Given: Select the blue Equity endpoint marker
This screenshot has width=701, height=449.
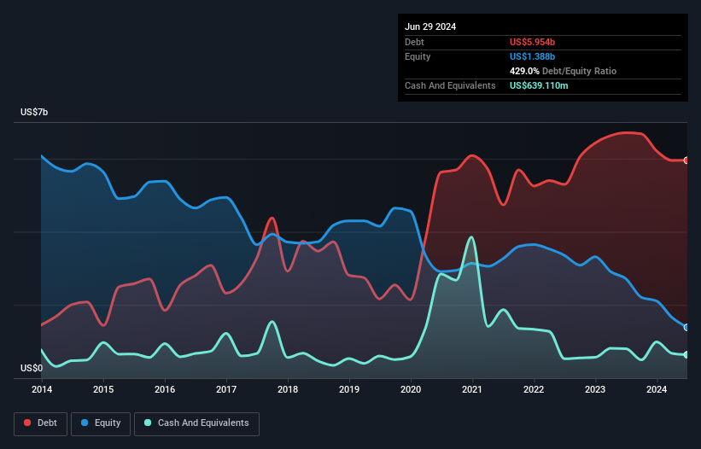Looking at the screenshot, I should (686, 328).
